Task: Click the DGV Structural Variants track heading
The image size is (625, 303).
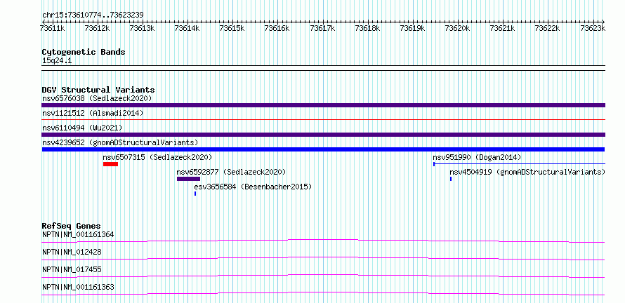Action: [98, 90]
